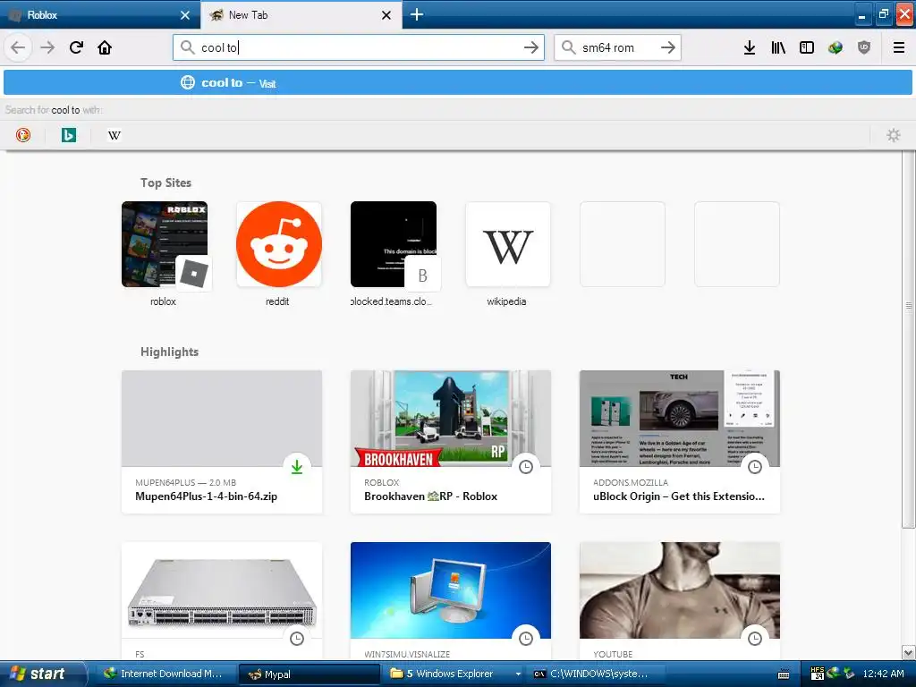
Task: Open search settings gear icon
Action: [894, 135]
